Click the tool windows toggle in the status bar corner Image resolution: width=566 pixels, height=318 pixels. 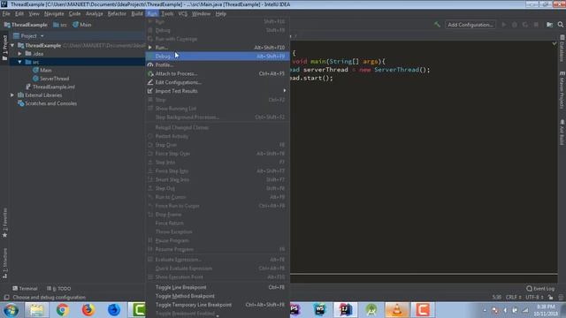pyautogui.click(x=6, y=298)
